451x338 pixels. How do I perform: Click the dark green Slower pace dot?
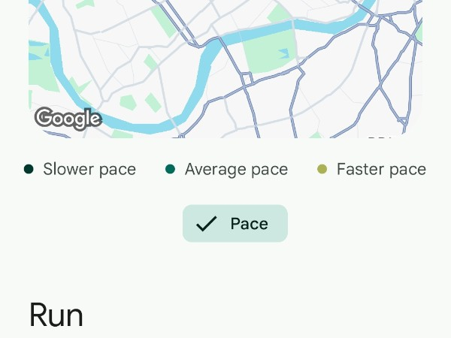(29, 169)
